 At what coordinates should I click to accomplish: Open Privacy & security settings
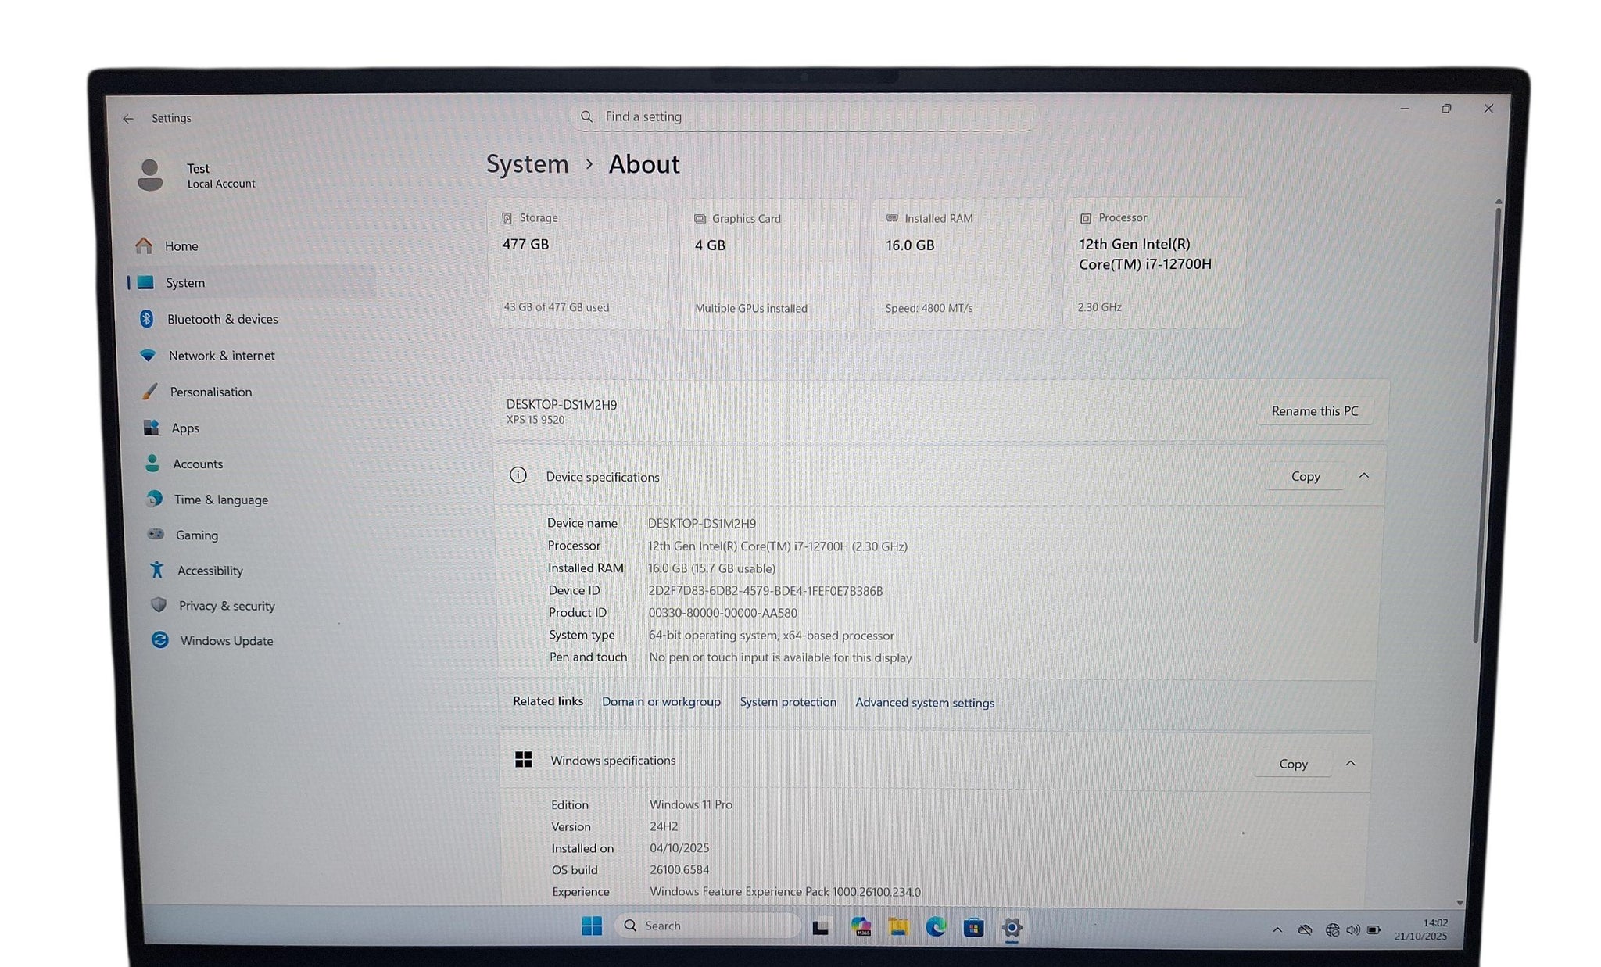[226, 606]
